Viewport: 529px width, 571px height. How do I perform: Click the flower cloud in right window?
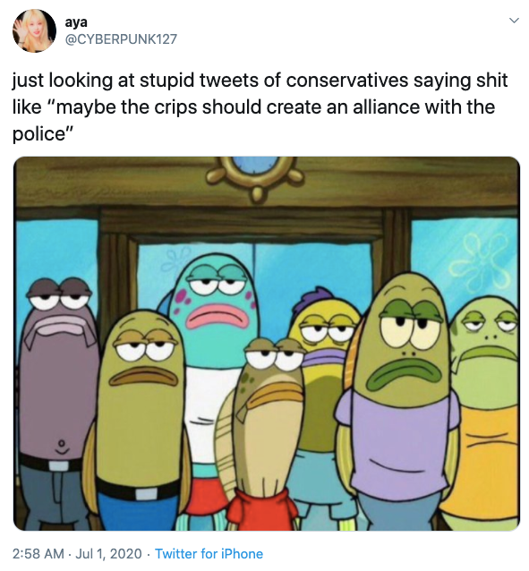pos(480,260)
